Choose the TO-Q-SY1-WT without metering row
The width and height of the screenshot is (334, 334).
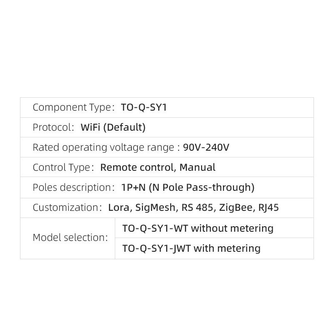pos(198,228)
